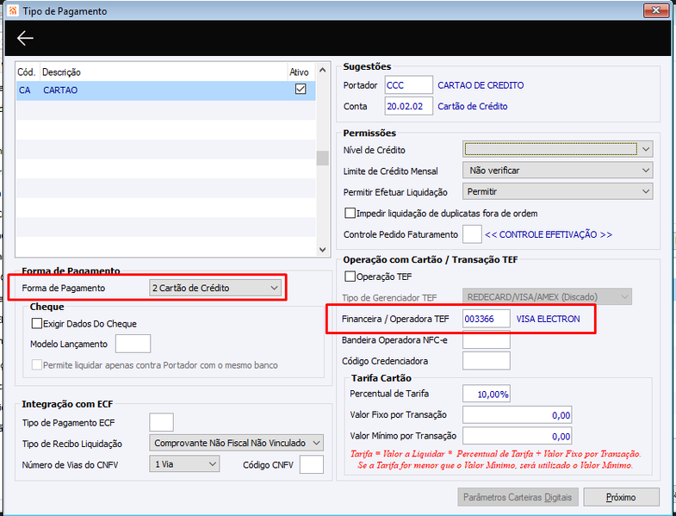The height and width of the screenshot is (516, 676).
Task: Click the list scroll up arrow
Action: (x=322, y=70)
